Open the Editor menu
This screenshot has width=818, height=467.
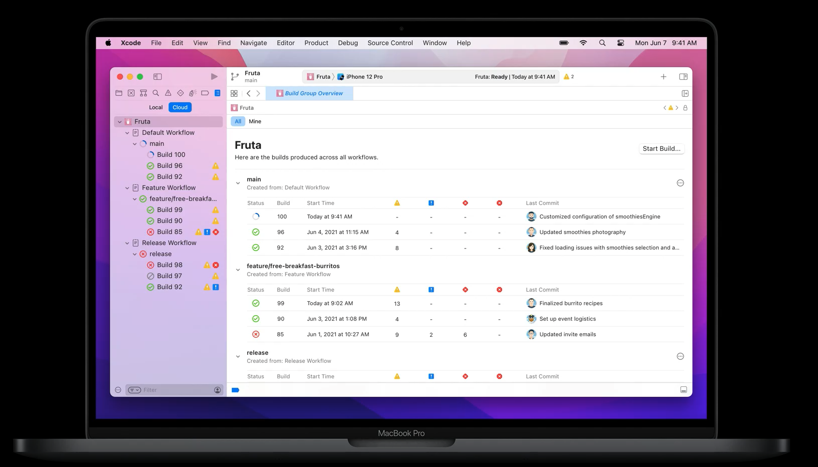tap(286, 43)
